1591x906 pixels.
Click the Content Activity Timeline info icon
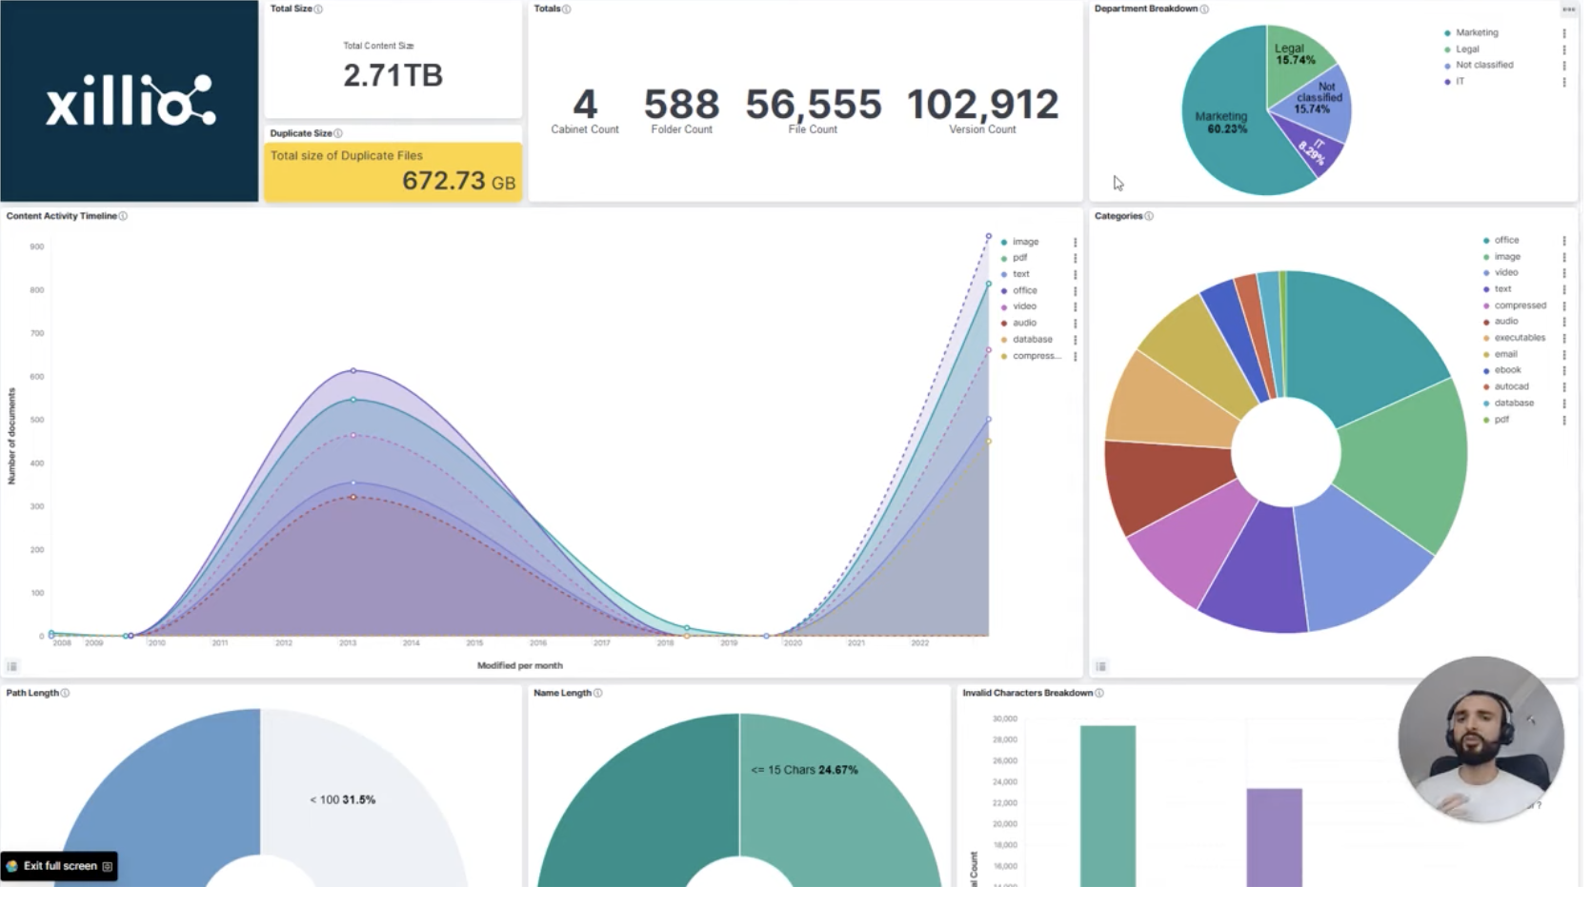[123, 217]
